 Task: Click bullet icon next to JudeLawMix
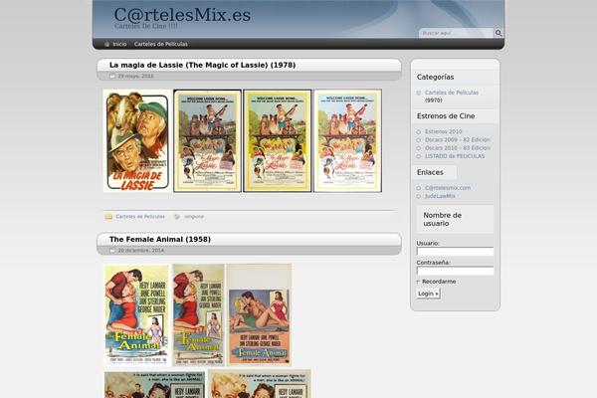click(419, 197)
